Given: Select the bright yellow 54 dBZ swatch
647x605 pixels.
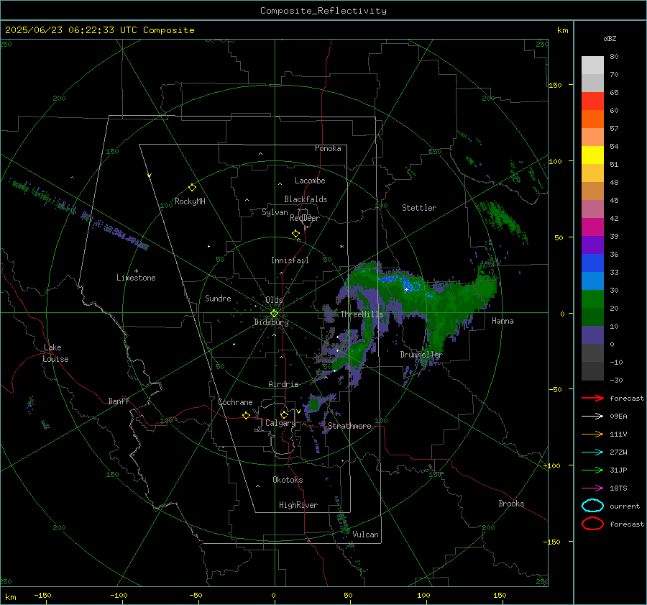Looking at the screenshot, I should pos(592,155).
